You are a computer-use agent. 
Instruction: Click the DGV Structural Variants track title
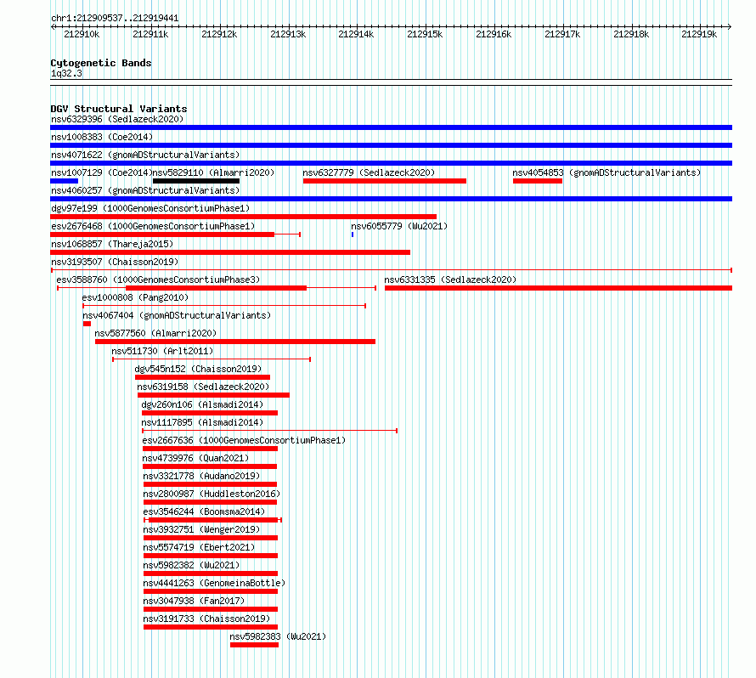(119, 109)
